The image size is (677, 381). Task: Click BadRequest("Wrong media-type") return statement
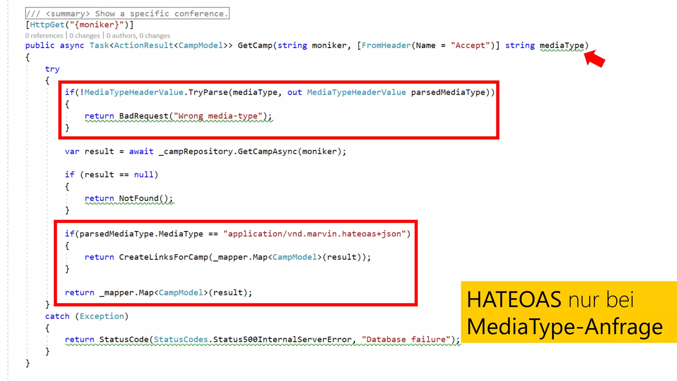click(179, 116)
